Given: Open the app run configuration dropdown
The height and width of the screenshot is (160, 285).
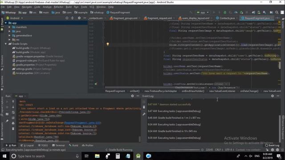Looking at the screenshot, I should point(203,12).
